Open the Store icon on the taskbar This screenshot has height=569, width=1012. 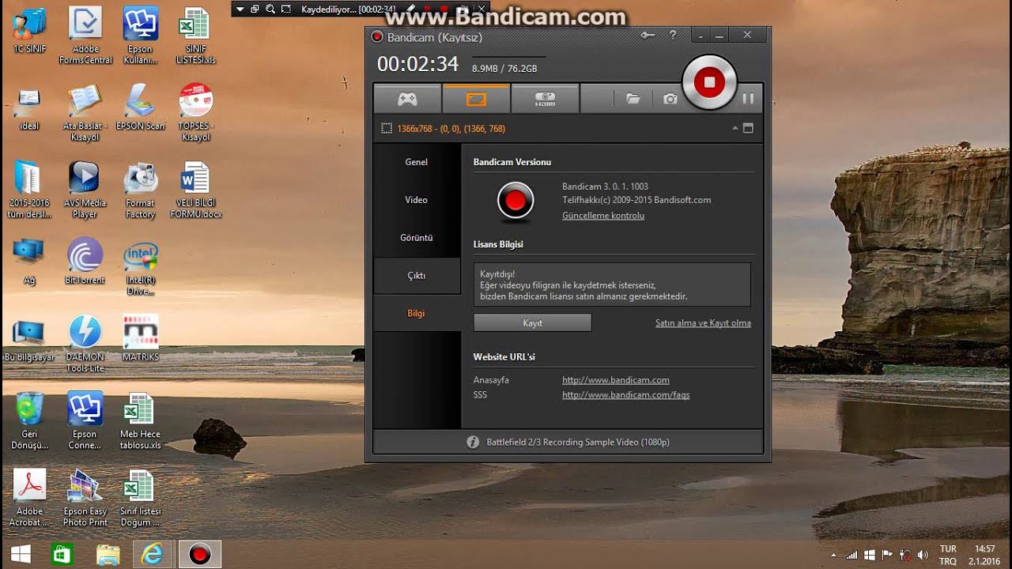(62, 555)
